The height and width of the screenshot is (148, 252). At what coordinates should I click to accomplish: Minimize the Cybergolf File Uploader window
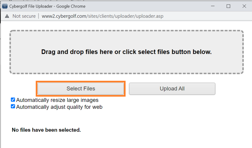coord(212,6)
